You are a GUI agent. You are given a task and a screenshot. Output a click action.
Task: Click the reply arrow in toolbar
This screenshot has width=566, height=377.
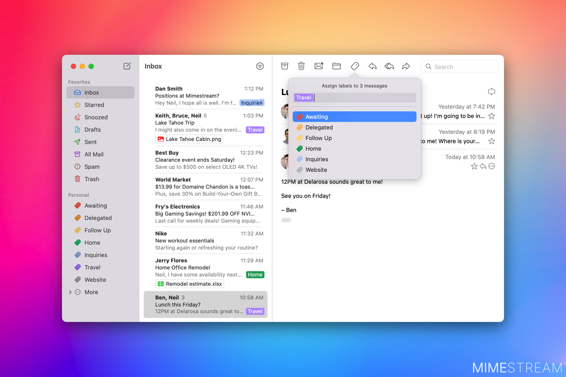pos(372,66)
